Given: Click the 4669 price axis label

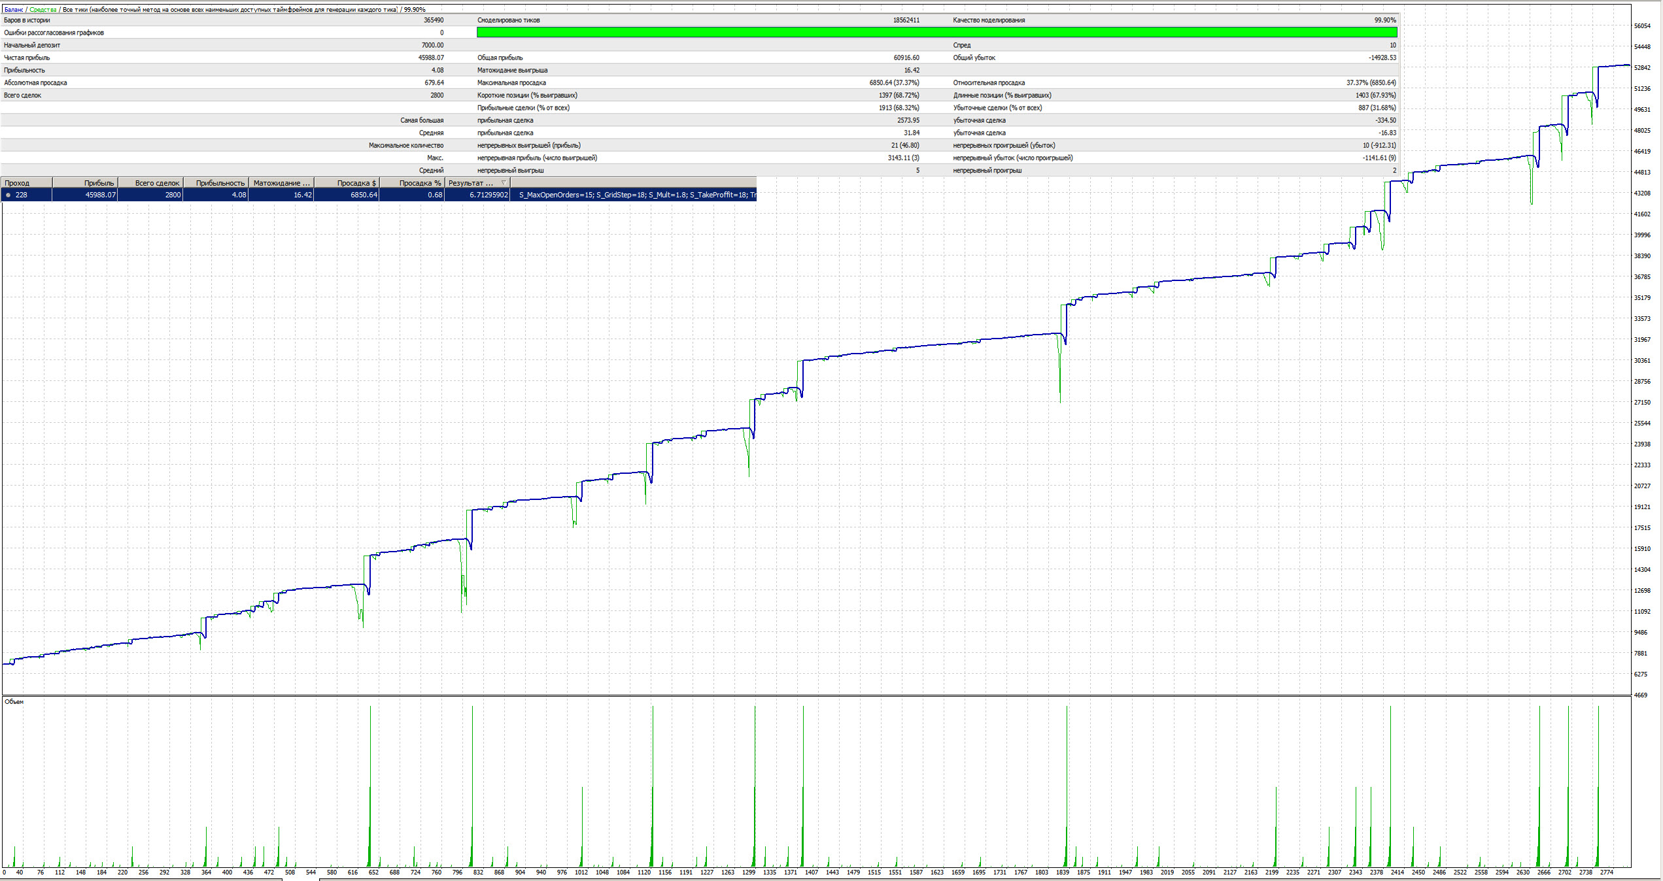Looking at the screenshot, I should pyautogui.click(x=1641, y=695).
